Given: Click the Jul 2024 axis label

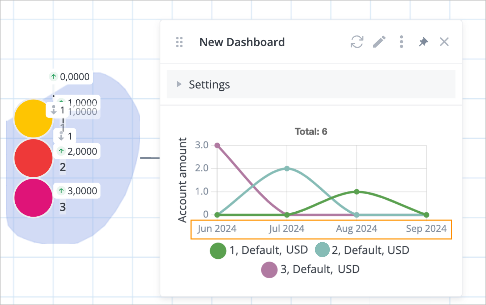Looking at the screenshot, I should 287,228.
